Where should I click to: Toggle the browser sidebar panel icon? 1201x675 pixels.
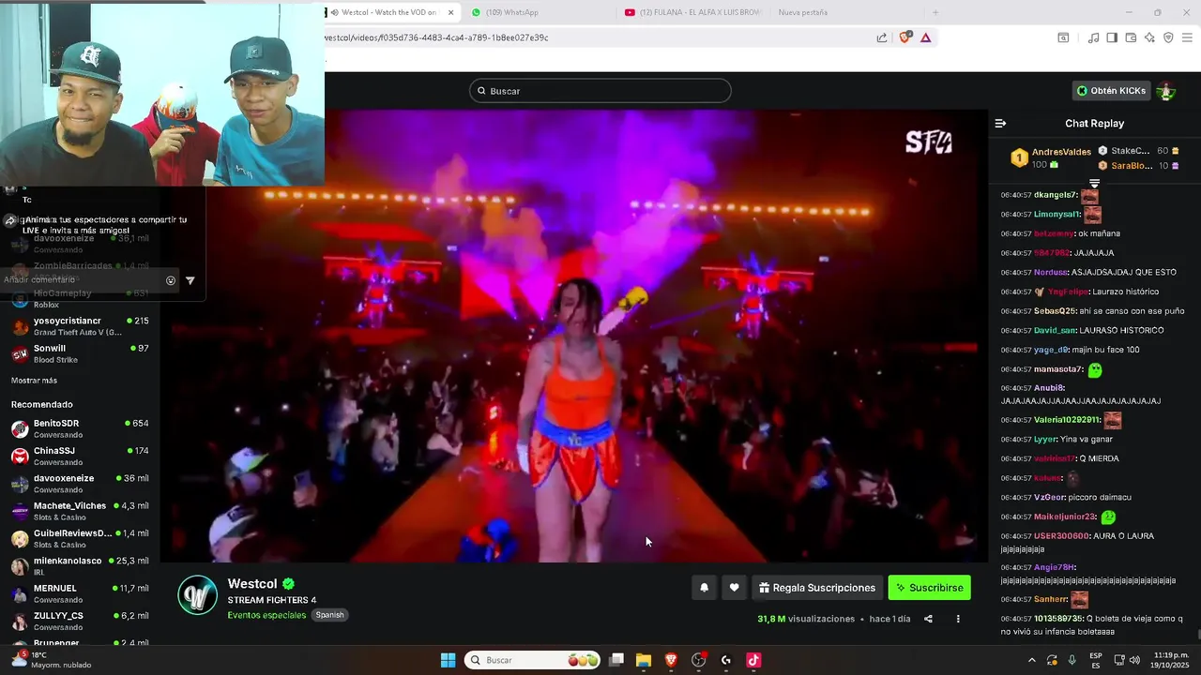[x=1112, y=37]
